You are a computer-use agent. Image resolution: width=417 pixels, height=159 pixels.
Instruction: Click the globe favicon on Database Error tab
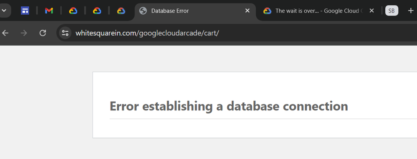coord(143,10)
